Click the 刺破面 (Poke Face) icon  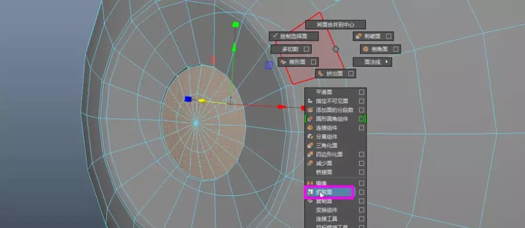click(x=358, y=36)
